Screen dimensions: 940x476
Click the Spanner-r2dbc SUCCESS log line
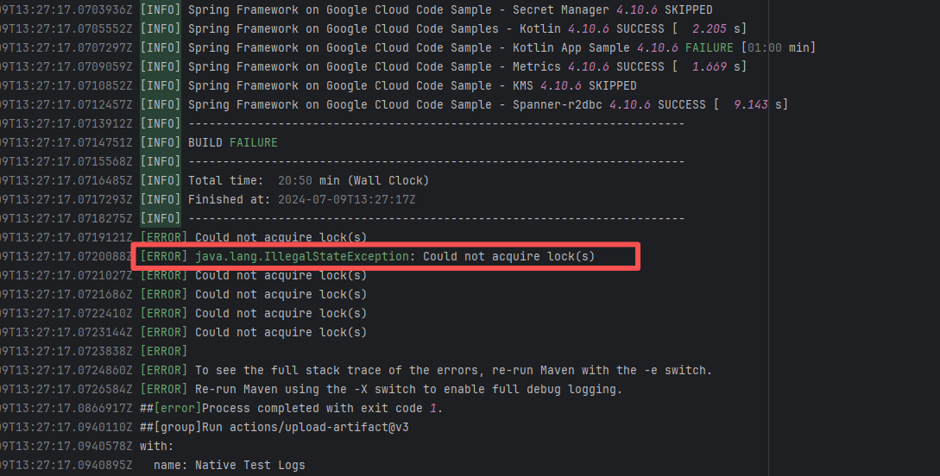click(488, 104)
